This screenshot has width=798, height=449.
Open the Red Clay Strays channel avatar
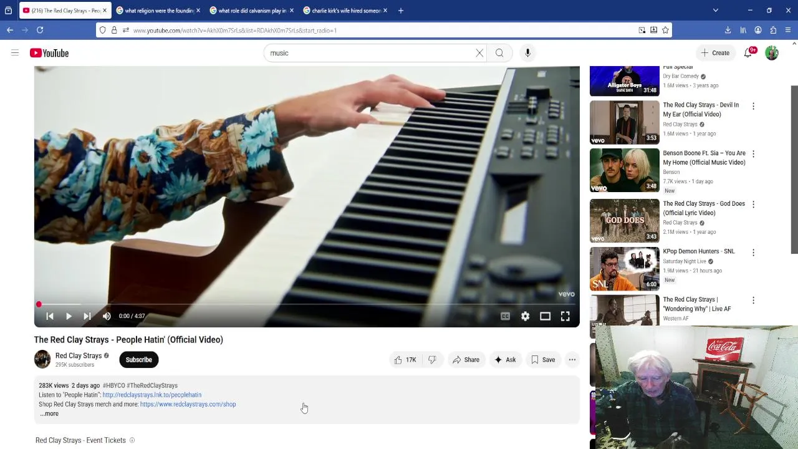[42, 360]
